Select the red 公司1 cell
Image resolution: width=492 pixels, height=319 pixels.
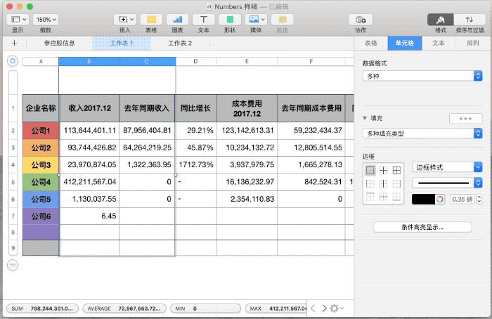tap(41, 131)
